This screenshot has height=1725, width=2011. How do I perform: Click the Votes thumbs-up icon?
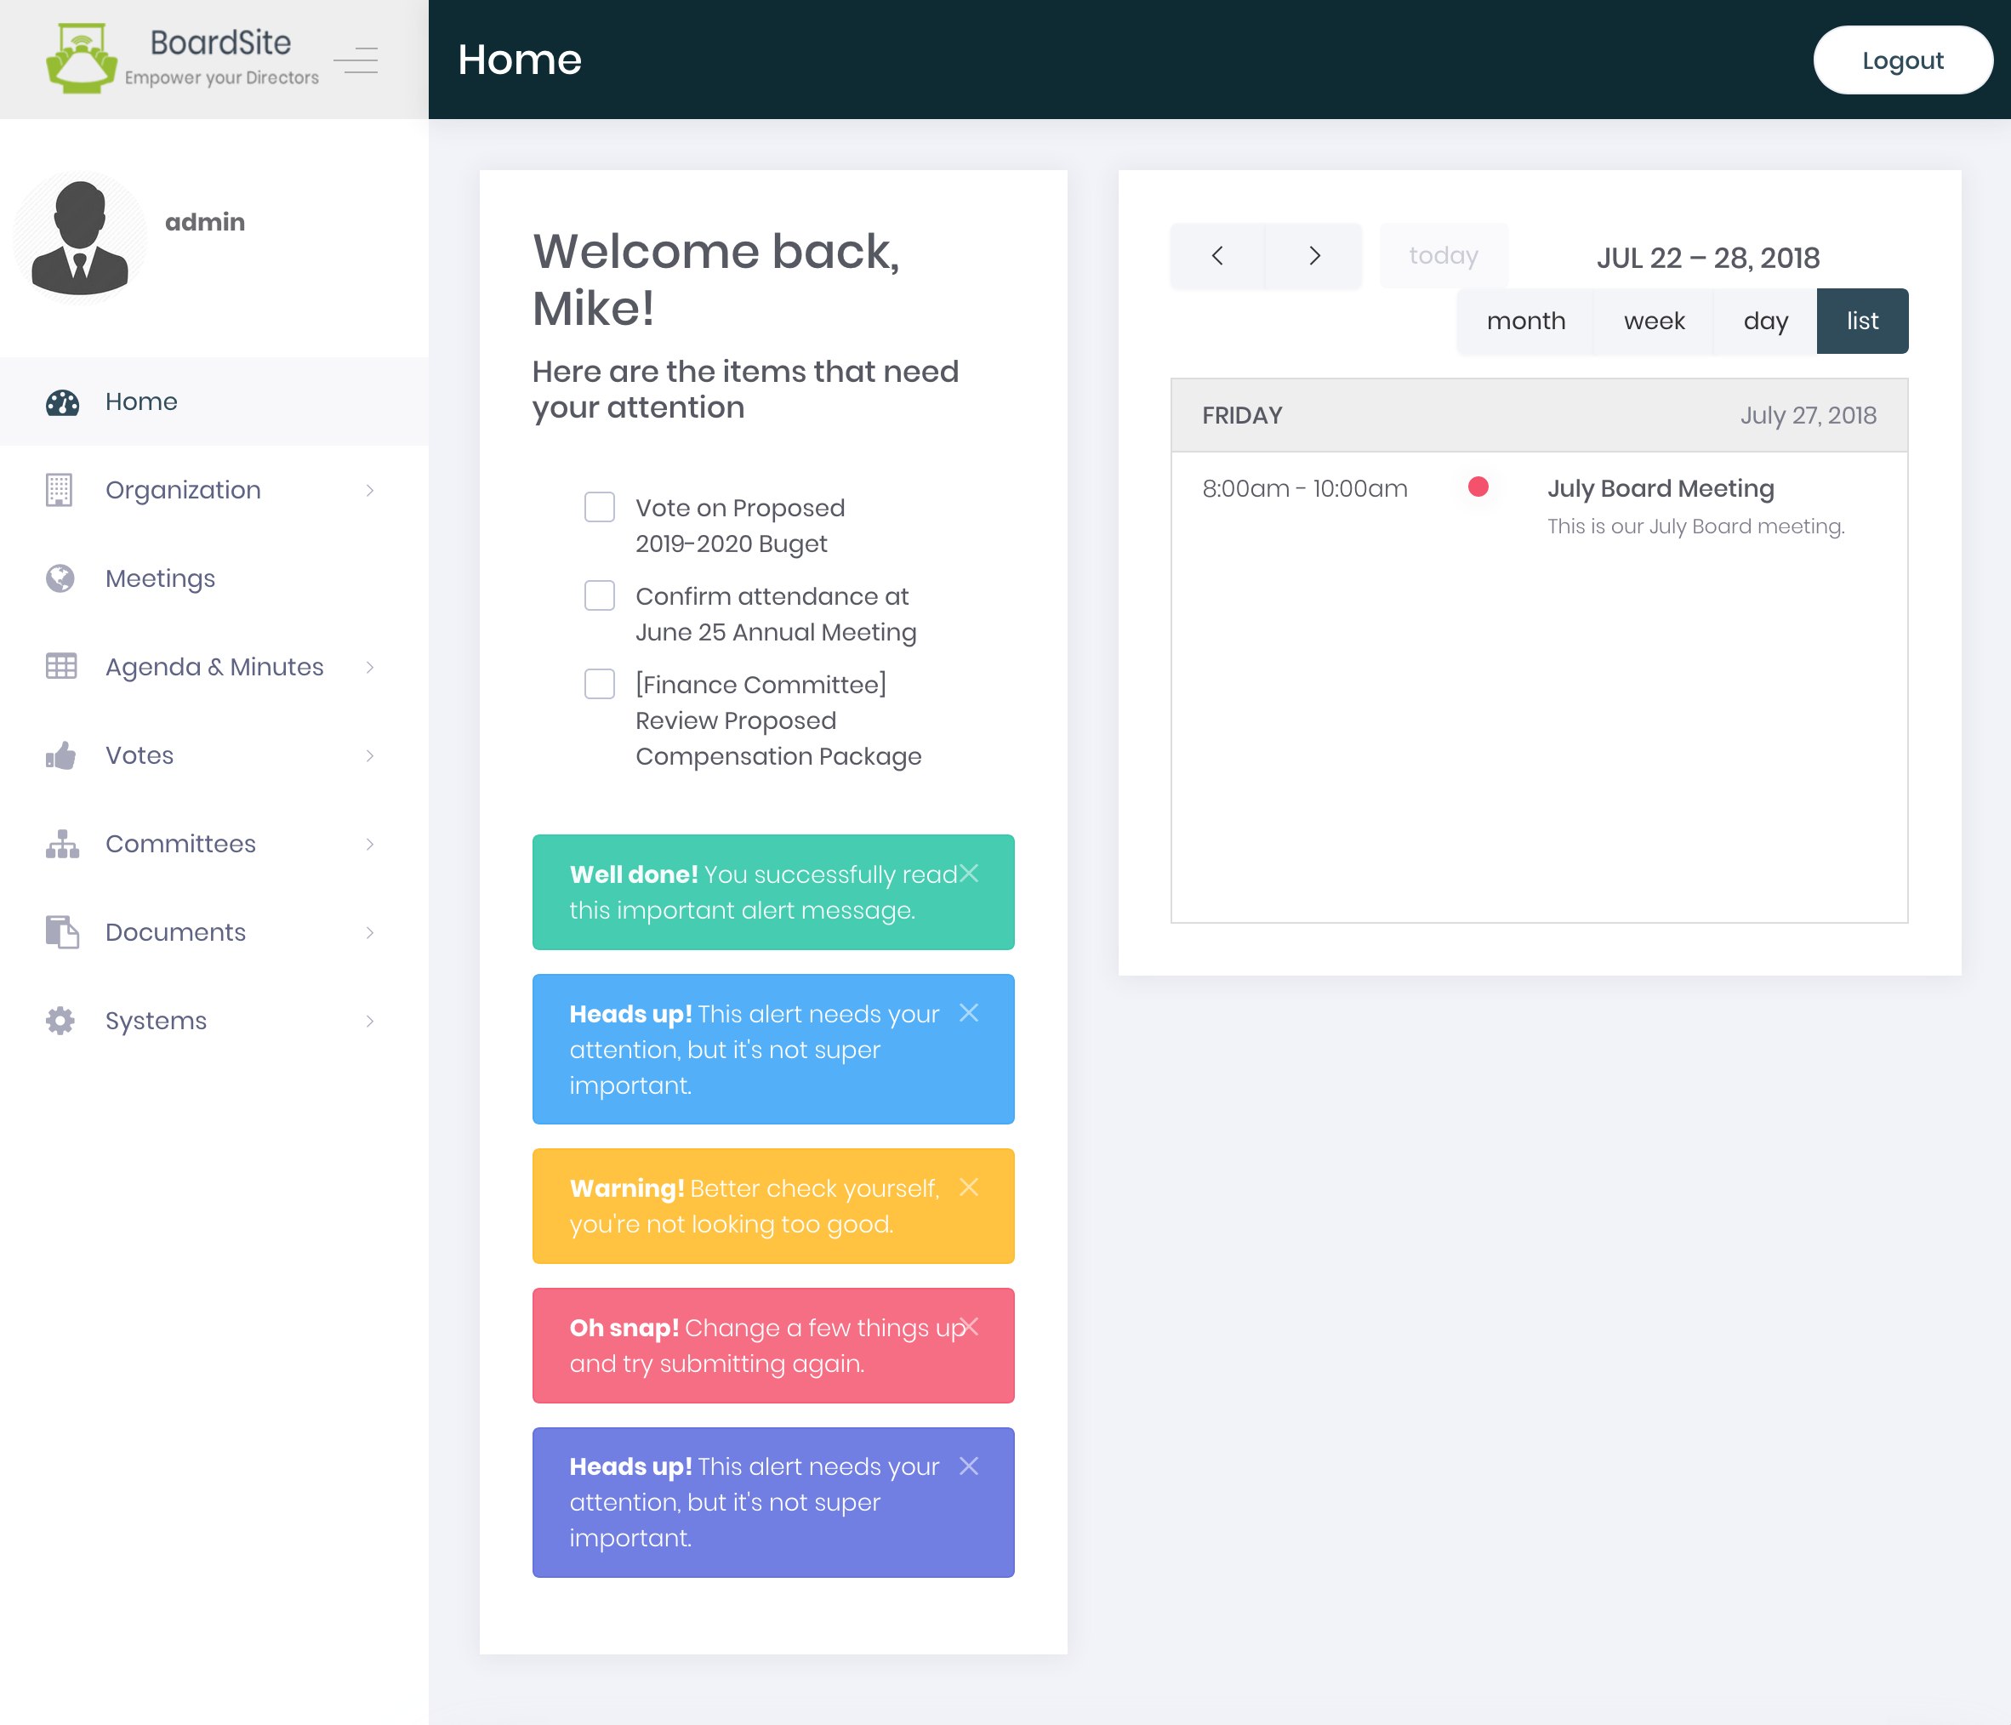[60, 754]
